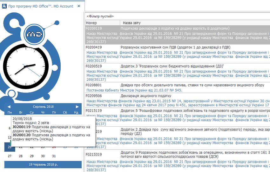Select calendar day 20
The height and width of the screenshot is (172, 270).
click(x=10, y=147)
